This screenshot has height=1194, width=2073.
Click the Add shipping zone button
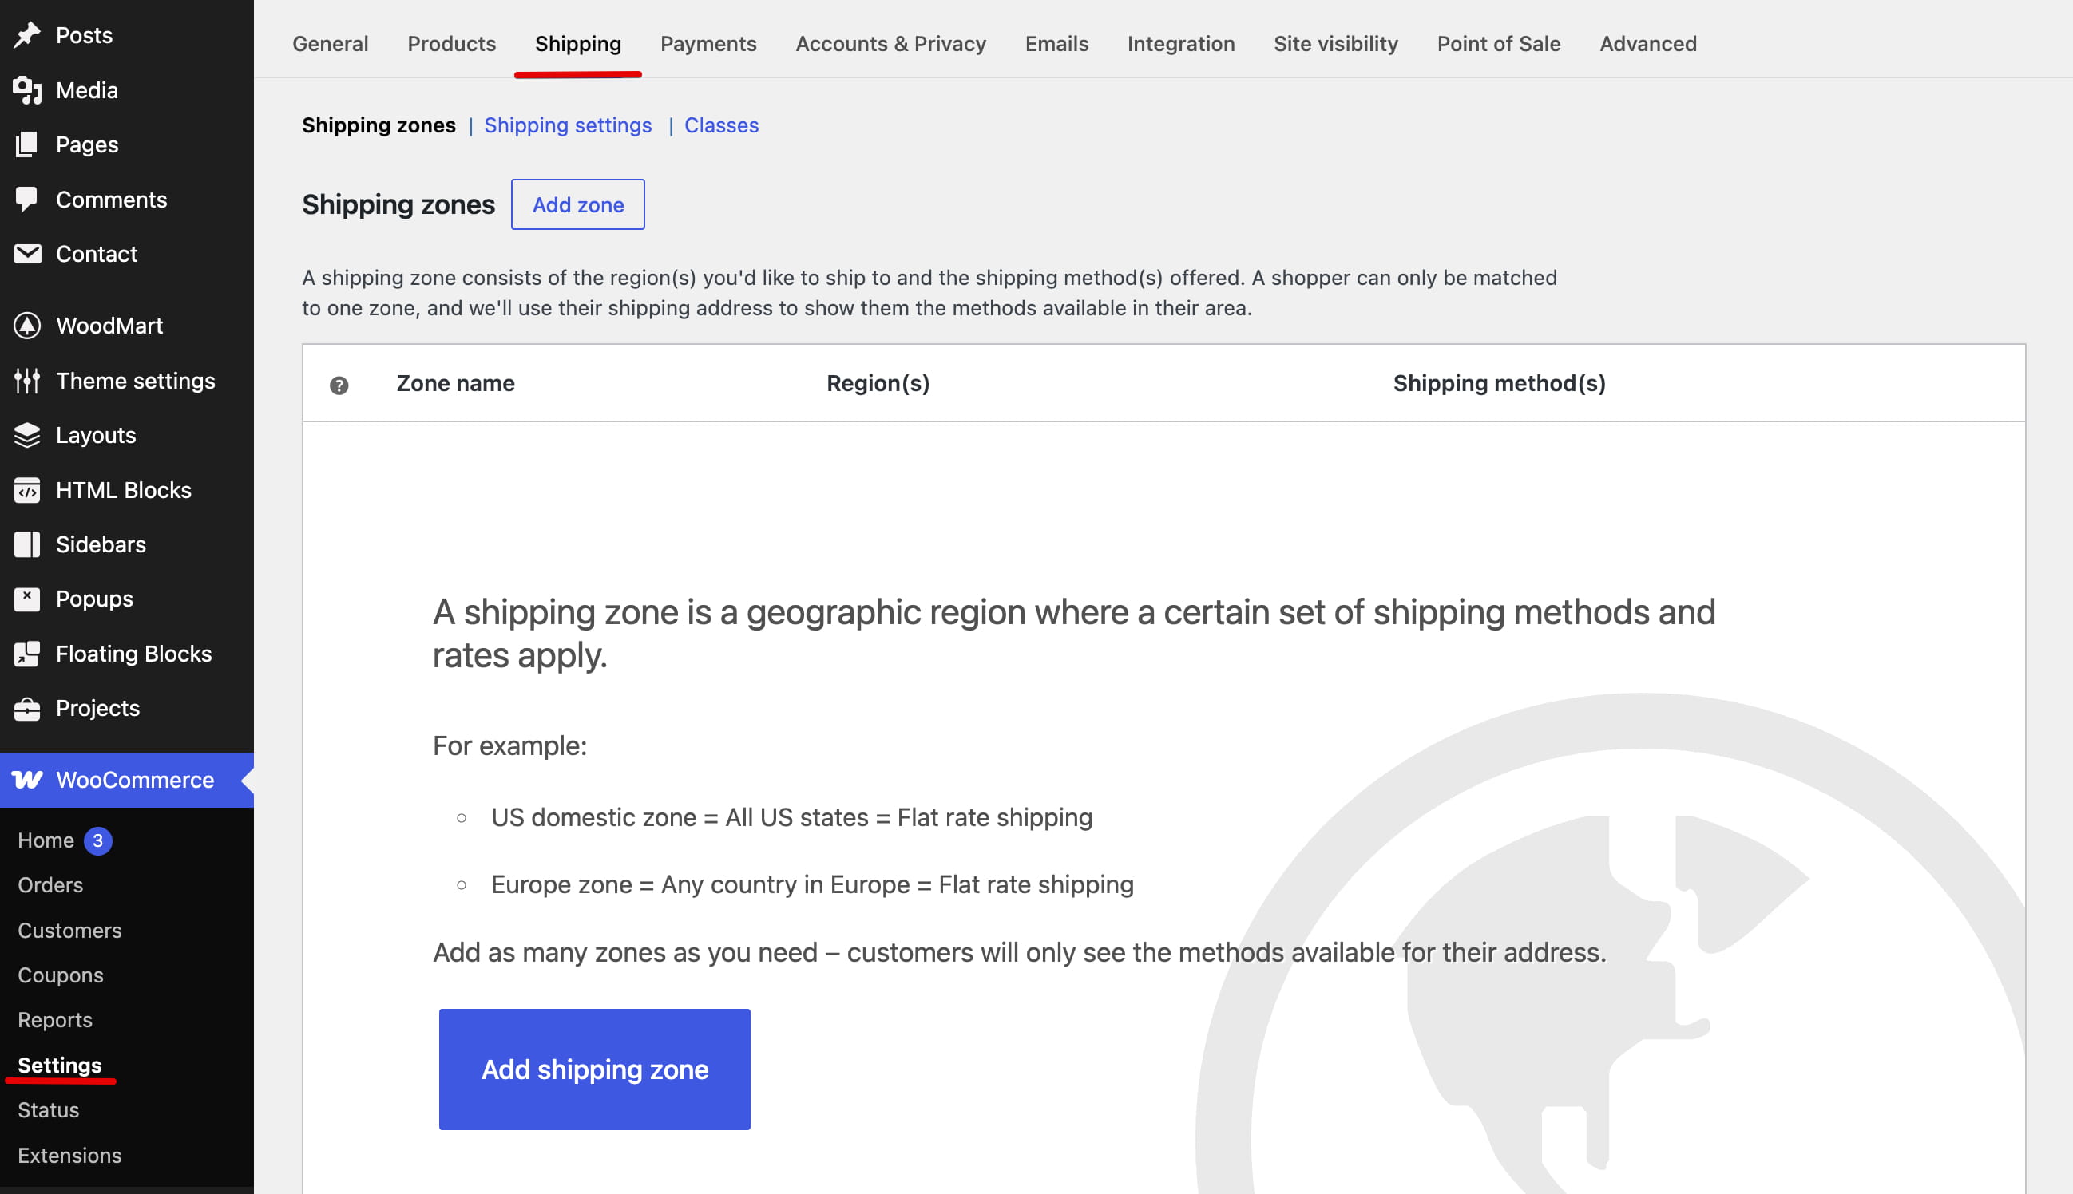click(x=595, y=1069)
